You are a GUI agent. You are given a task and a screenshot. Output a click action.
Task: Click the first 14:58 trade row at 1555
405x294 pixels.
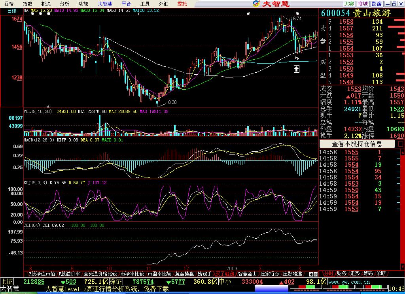pos(360,152)
